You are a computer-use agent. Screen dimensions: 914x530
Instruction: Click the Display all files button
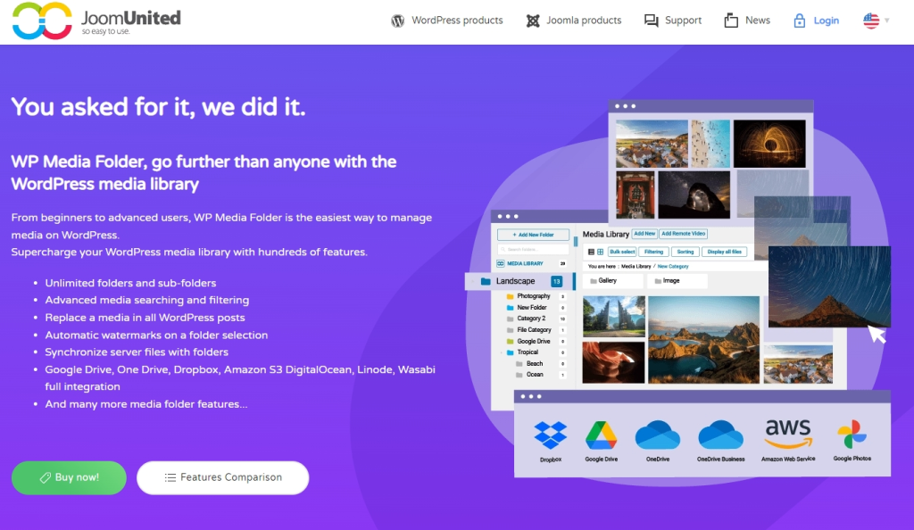(724, 252)
